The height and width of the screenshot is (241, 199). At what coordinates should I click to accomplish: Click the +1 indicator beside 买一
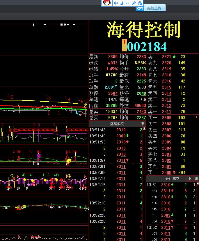(x=196, y=117)
